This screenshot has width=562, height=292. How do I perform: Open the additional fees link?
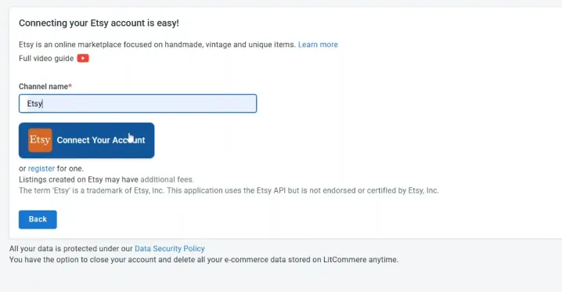click(167, 179)
